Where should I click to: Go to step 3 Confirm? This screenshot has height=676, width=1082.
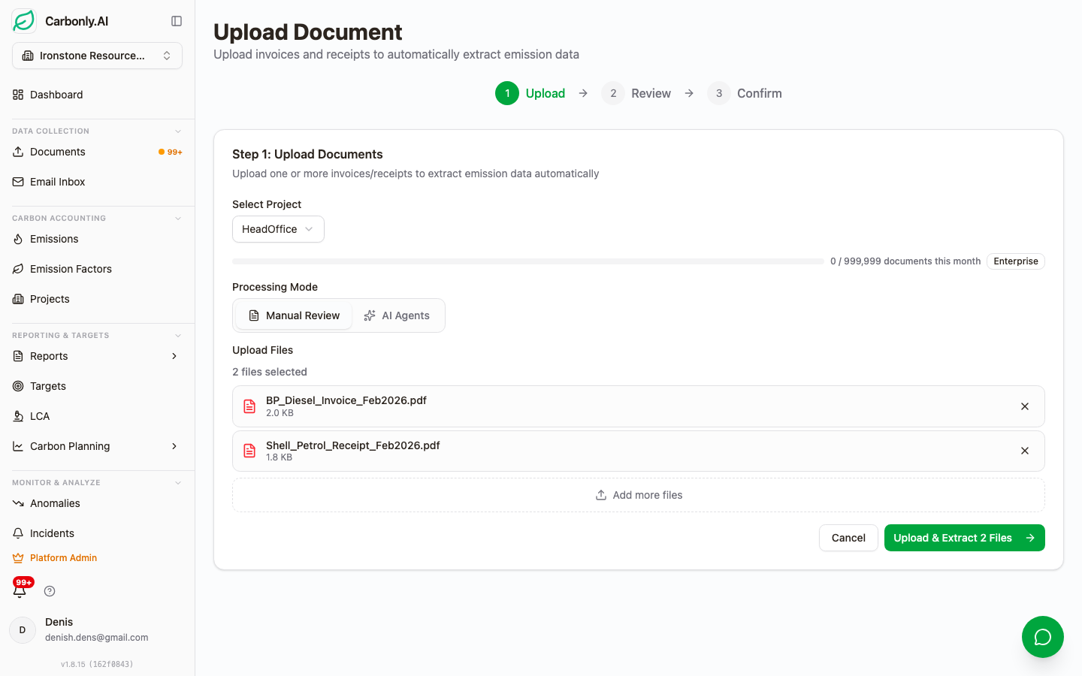pos(745,93)
